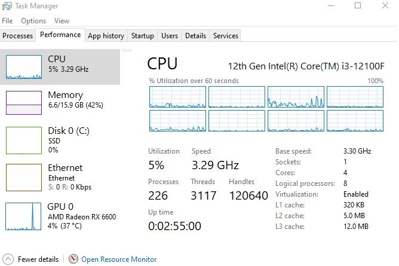Go to the Startup tab

coord(143,36)
